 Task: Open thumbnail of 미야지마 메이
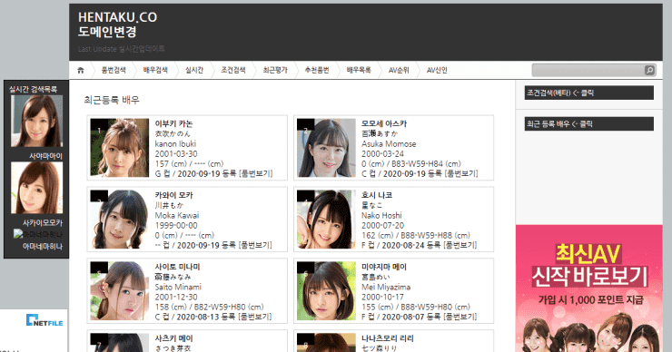pos(326,291)
